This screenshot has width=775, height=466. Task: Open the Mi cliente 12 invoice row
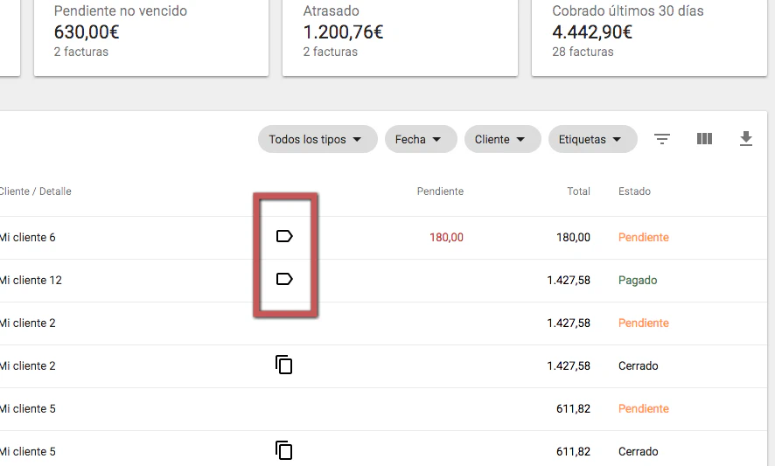[x=31, y=280]
